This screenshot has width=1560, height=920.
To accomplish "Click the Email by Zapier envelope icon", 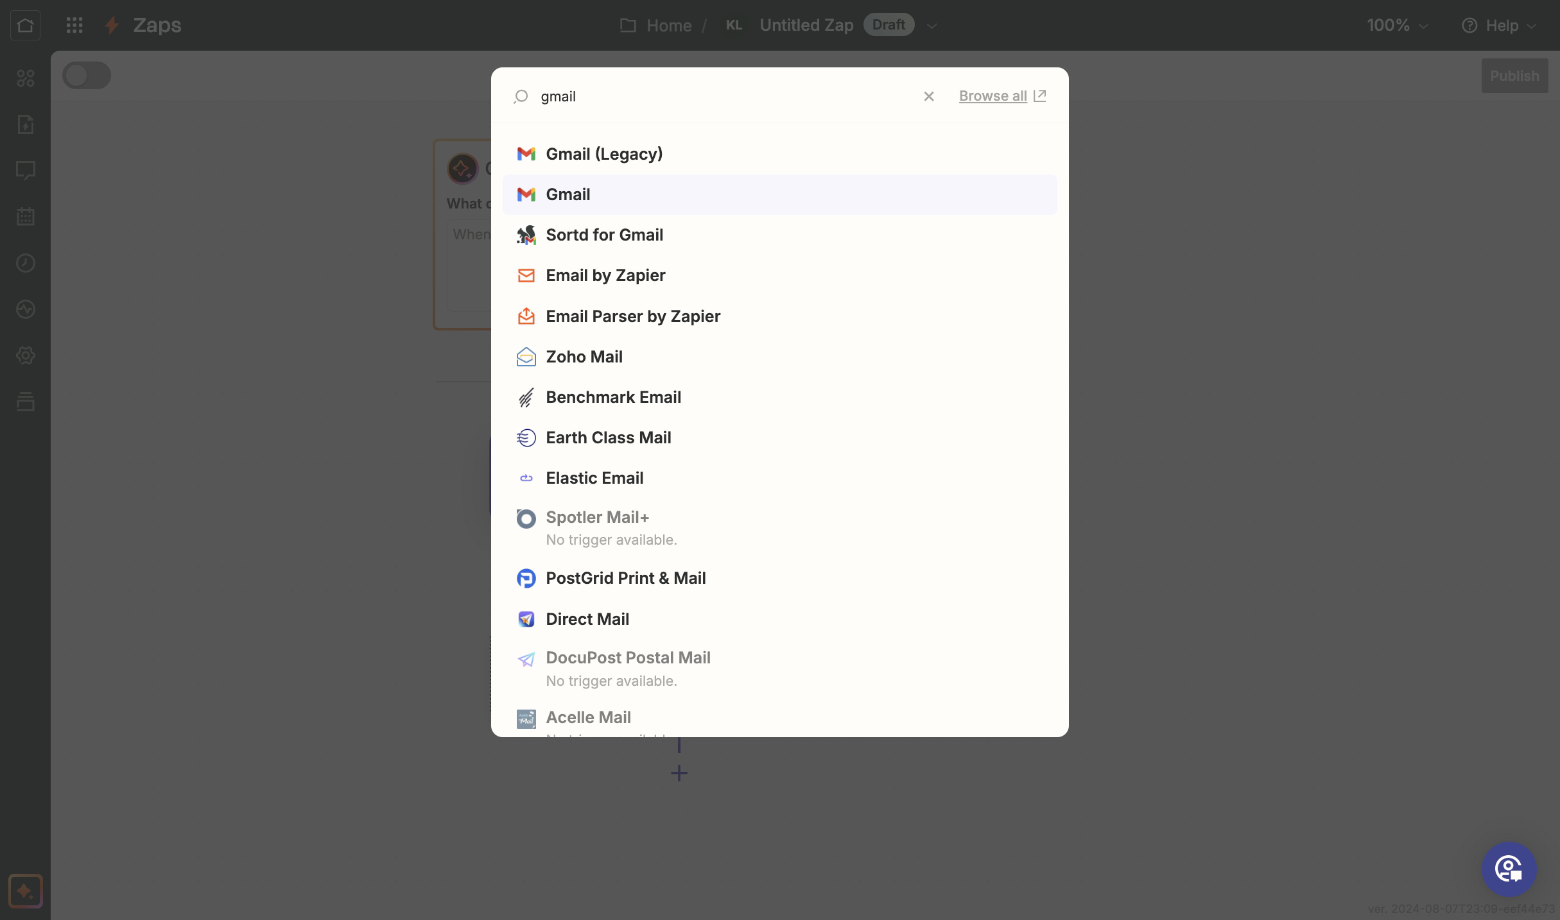I will coord(526,275).
